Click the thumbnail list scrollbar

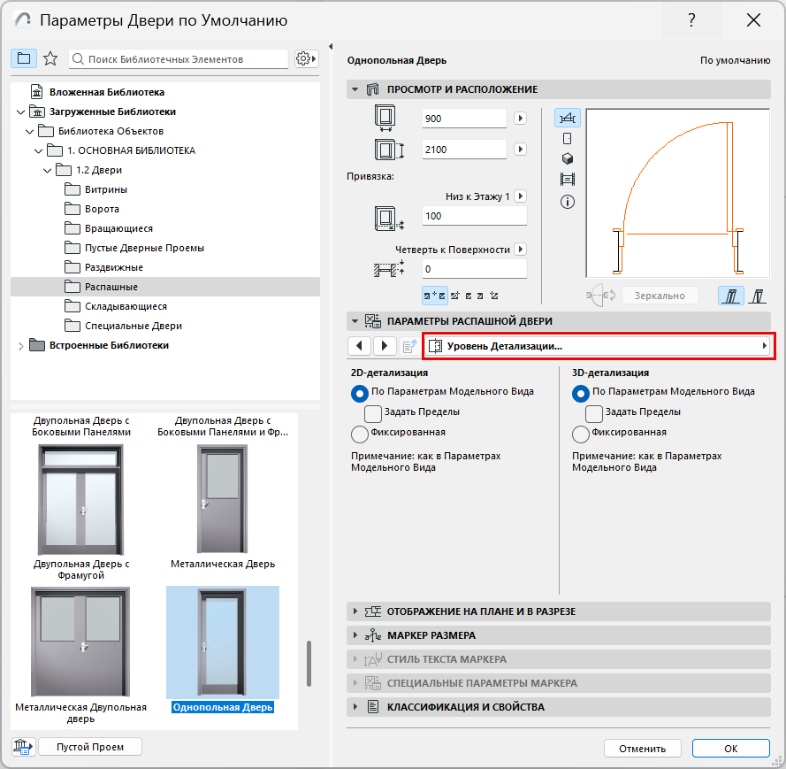(309, 663)
